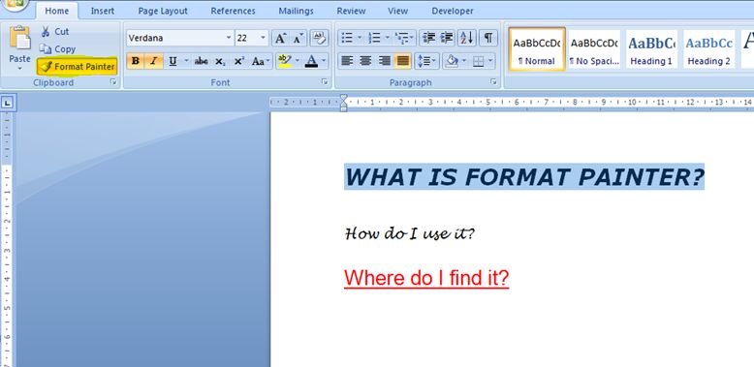Open the Verdana font name dropdown
The height and width of the screenshot is (367, 754).
(x=229, y=38)
